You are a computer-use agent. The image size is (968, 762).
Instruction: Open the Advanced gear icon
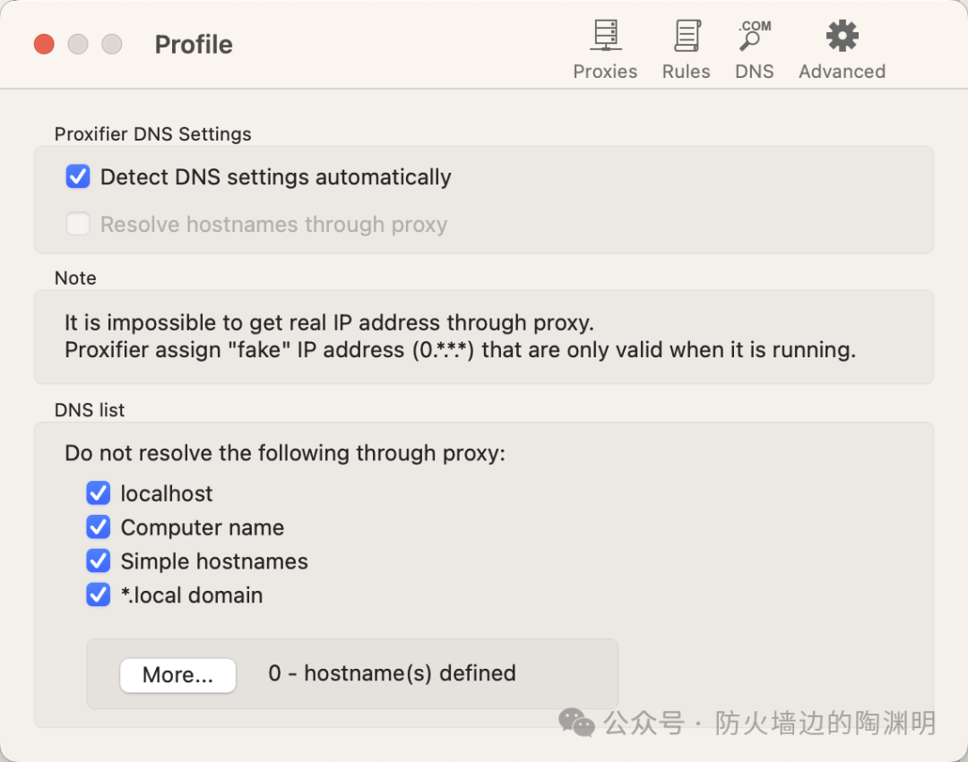[842, 37]
